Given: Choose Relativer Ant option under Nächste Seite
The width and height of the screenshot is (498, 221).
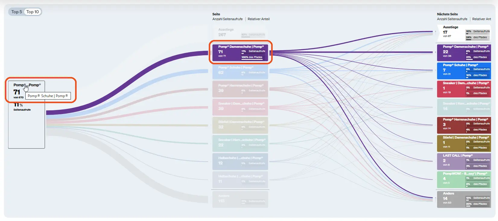Looking at the screenshot, I should [x=482, y=19].
